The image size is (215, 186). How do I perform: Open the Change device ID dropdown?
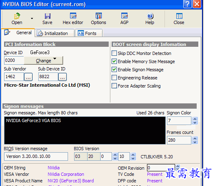click(x=44, y=60)
